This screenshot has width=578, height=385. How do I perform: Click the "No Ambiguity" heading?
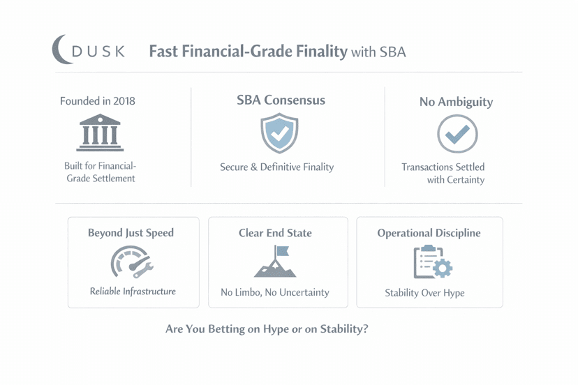pyautogui.click(x=456, y=102)
